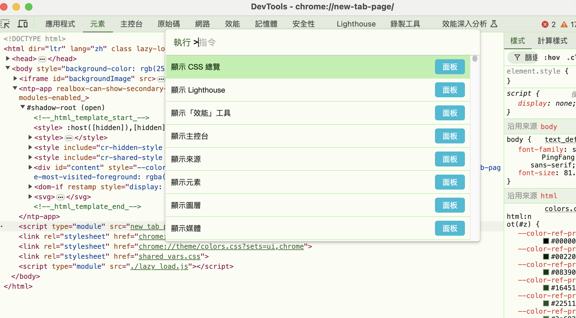This screenshot has width=576, height=318.
Task: Click 面板 button for 顯示主控台
Action: (x=450, y=136)
